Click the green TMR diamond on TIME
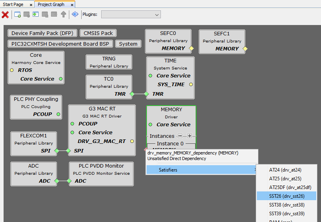Screen dimensions: 321x222 coord(147,94)
